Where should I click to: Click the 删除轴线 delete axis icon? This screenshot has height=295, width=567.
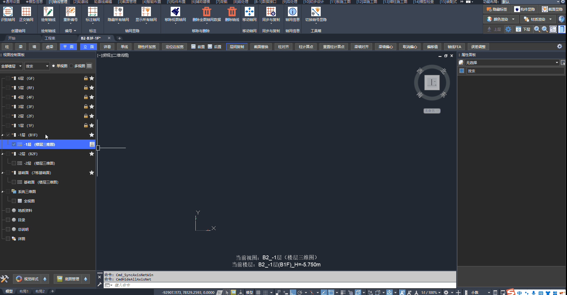click(x=232, y=12)
